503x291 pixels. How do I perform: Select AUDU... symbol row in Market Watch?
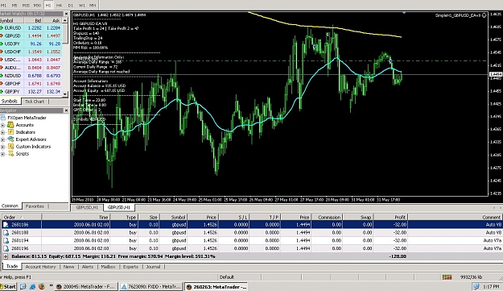[31, 68]
